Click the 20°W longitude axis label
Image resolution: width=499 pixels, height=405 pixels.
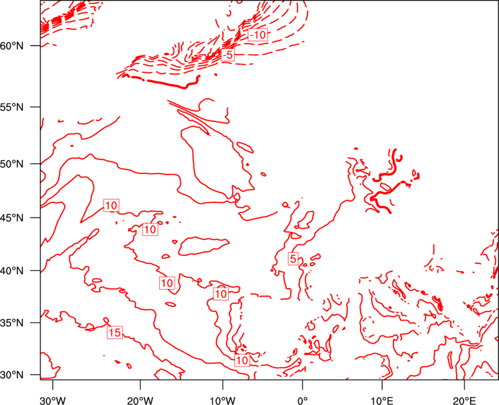tap(140, 401)
